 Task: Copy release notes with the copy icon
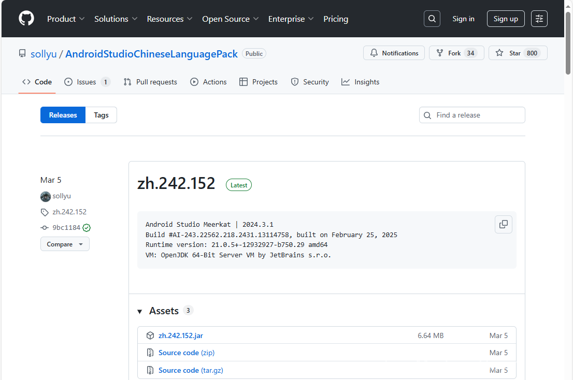point(504,224)
